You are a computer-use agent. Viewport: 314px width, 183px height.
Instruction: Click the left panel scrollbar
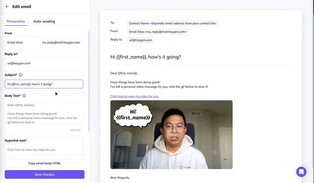[89, 81]
